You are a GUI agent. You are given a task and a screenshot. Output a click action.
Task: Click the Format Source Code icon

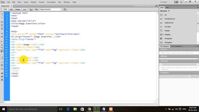(x=2, y=80)
